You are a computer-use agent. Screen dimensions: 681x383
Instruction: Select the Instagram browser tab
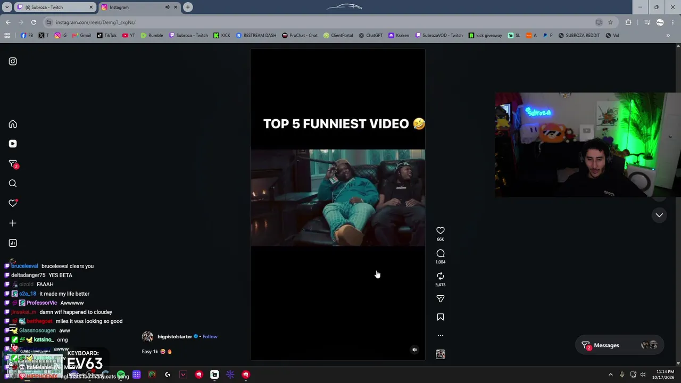[139, 7]
